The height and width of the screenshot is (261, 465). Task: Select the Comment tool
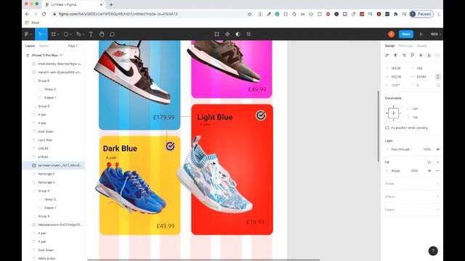click(112, 34)
